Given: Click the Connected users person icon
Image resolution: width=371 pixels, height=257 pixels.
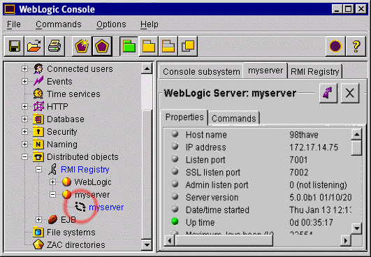Looking at the screenshot, I should [x=38, y=68].
